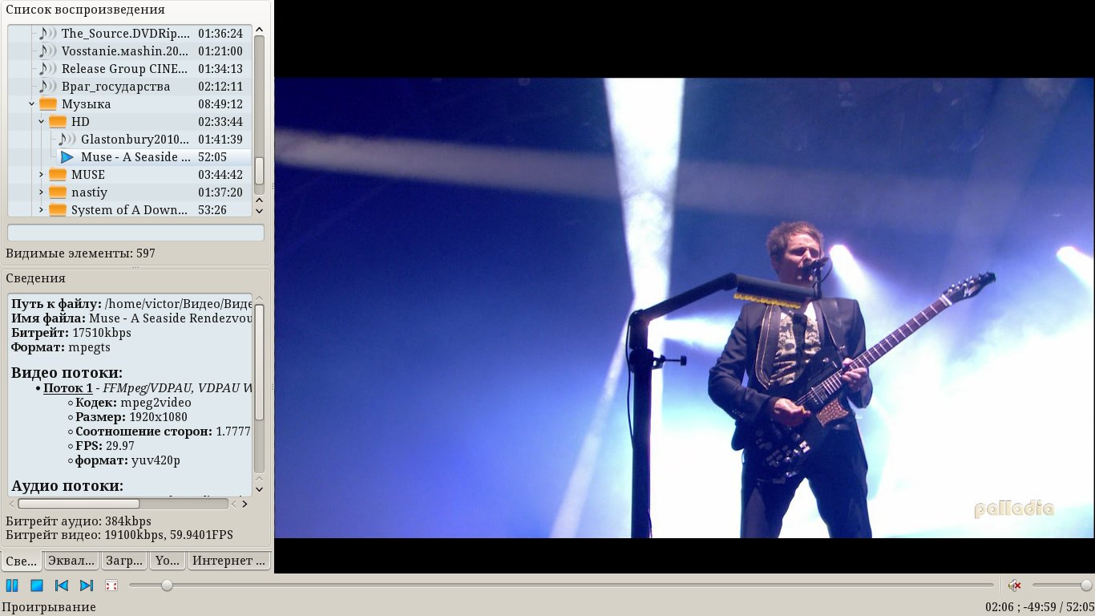Focus the playlist filter field
Image resolution: width=1095 pixels, height=616 pixels.
tap(135, 233)
